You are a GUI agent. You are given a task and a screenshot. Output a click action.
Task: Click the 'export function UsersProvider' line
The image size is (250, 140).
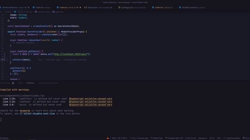(47, 32)
